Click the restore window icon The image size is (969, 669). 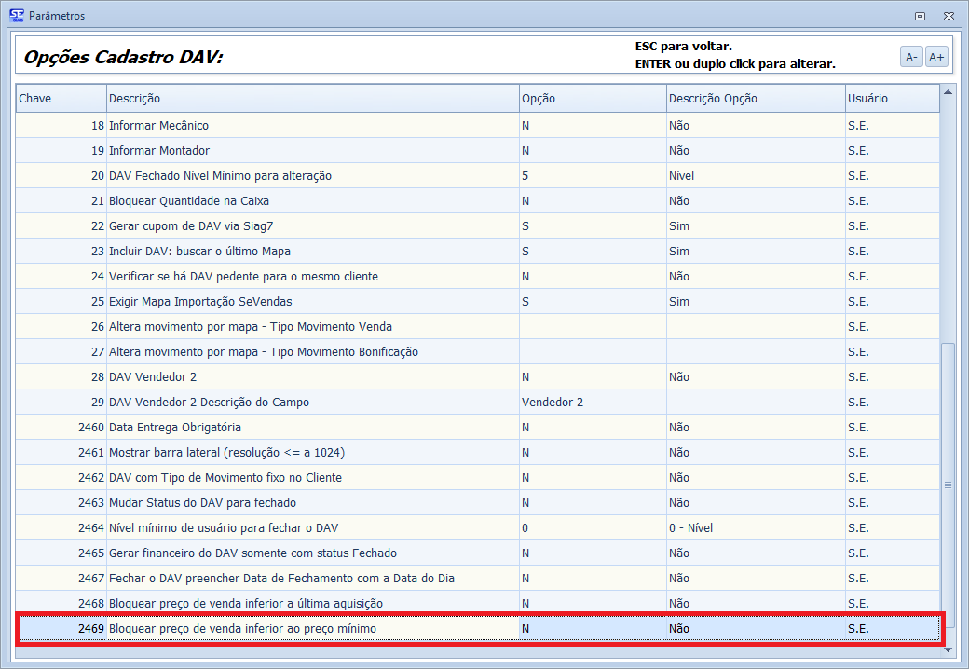coord(920,16)
